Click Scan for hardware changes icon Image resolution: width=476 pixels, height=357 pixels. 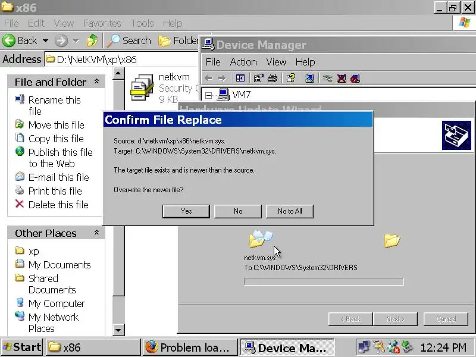[309, 79]
